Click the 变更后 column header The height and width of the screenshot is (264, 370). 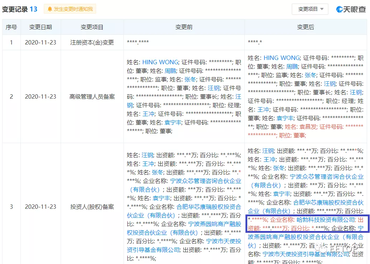305,27
